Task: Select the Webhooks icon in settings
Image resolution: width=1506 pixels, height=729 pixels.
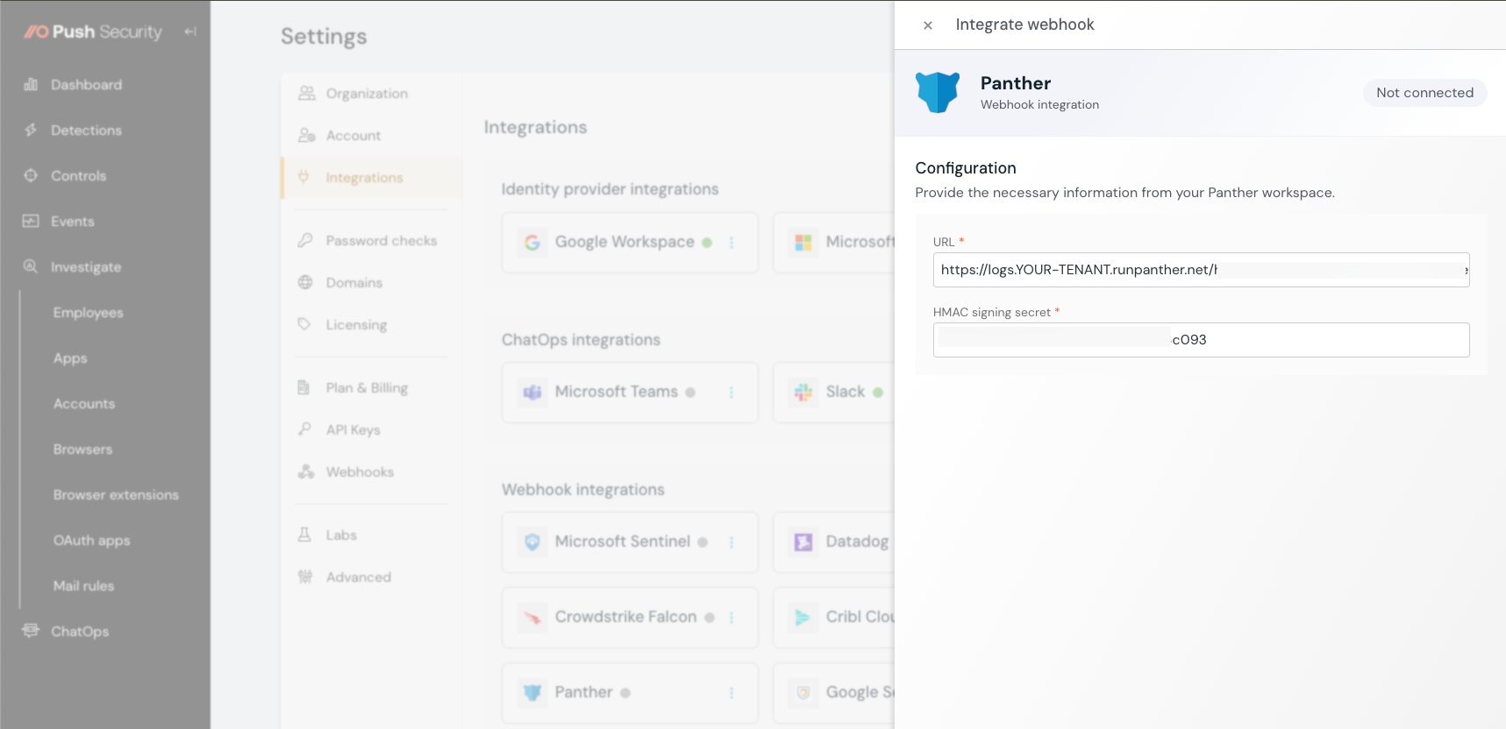Action: pos(305,471)
